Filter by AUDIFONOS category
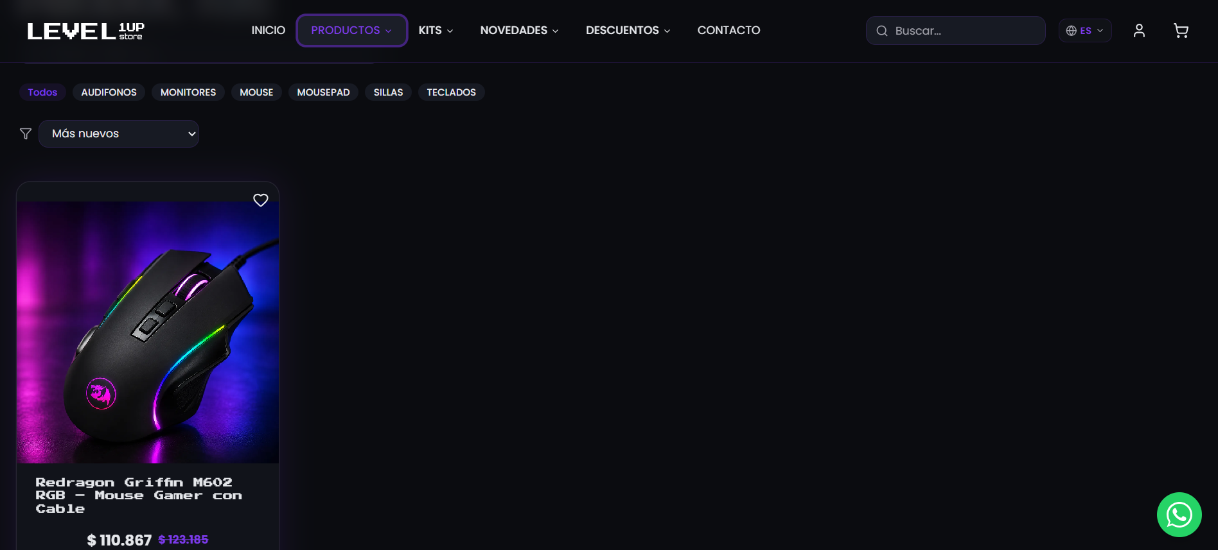Image resolution: width=1218 pixels, height=550 pixels. (x=109, y=92)
